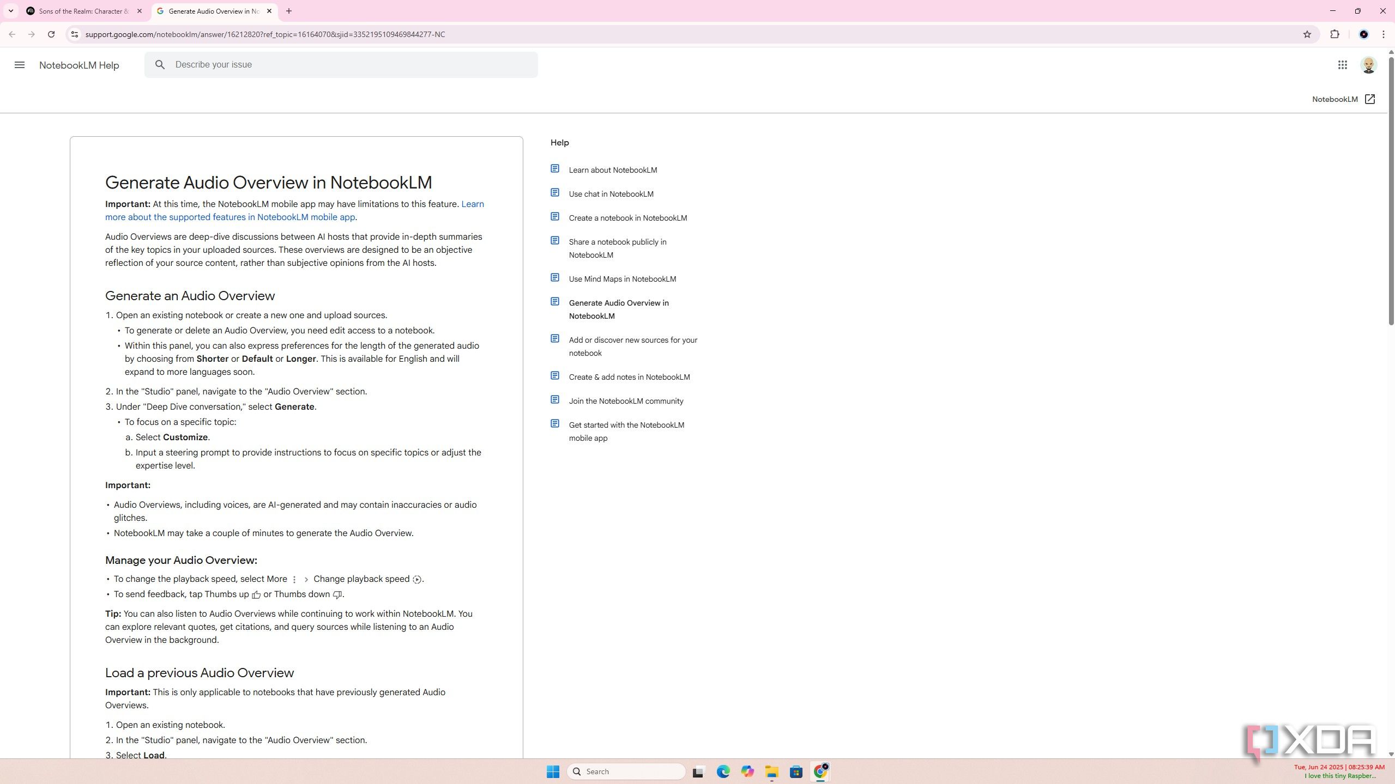Screen dimensions: 1395x784
Task: Click the browser address bar URL
Action: pos(265,34)
